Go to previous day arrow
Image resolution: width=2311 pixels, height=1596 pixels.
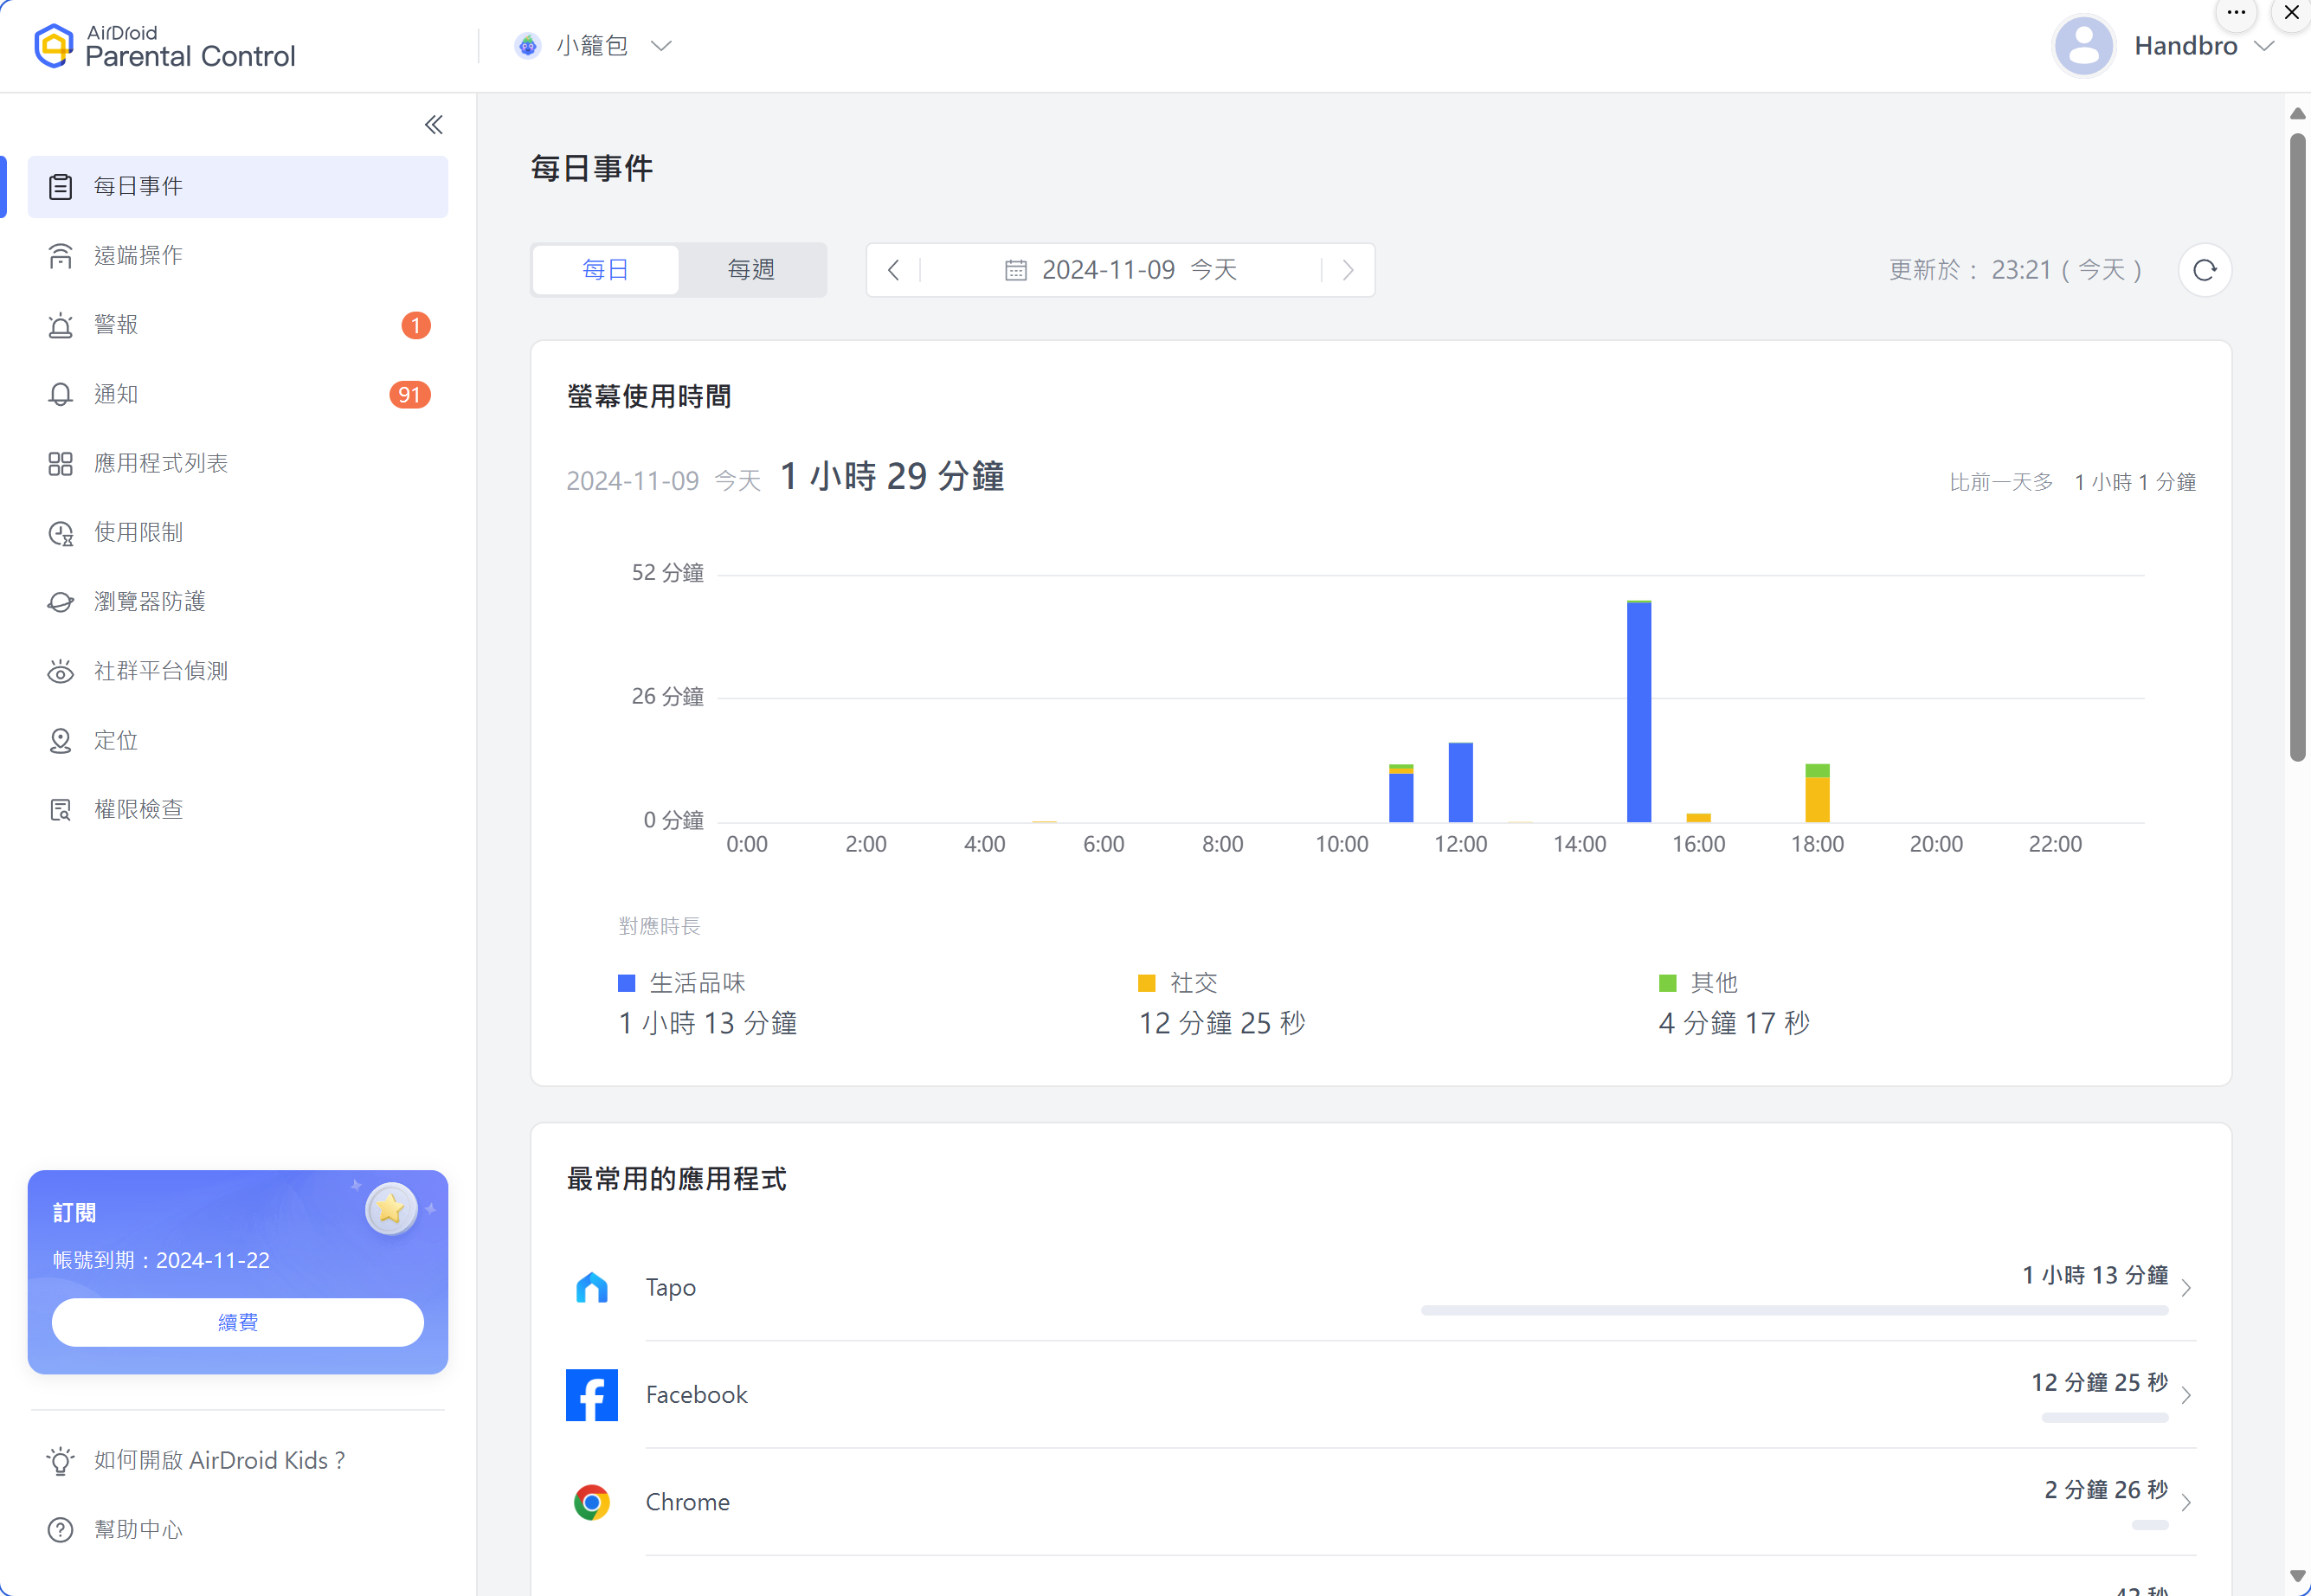(894, 270)
